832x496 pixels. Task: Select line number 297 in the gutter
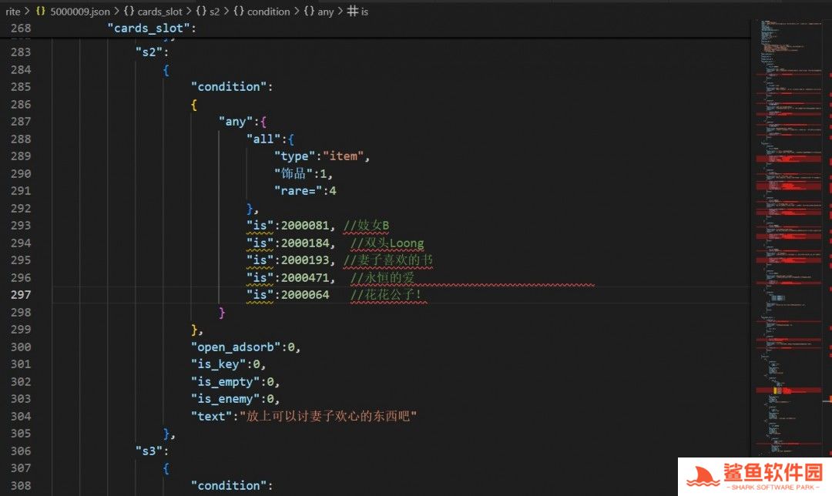(x=21, y=295)
